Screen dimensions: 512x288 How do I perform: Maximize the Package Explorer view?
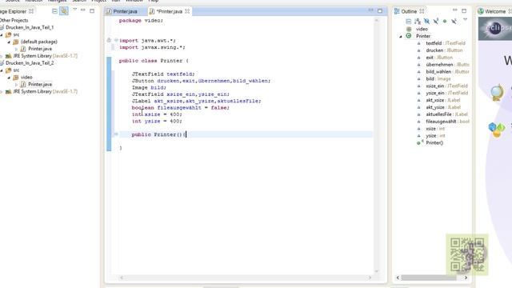point(92,10)
